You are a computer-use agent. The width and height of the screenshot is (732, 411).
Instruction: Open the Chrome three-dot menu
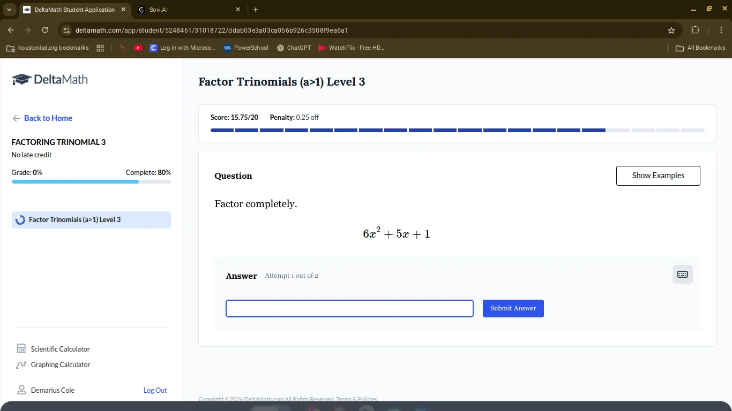coord(721,30)
